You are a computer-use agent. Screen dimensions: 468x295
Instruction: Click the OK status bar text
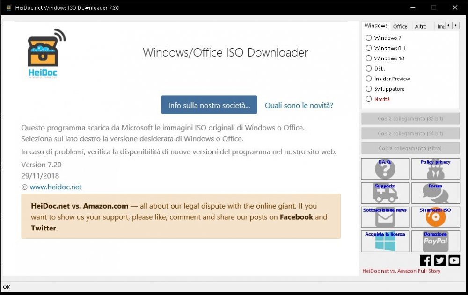click(7, 287)
